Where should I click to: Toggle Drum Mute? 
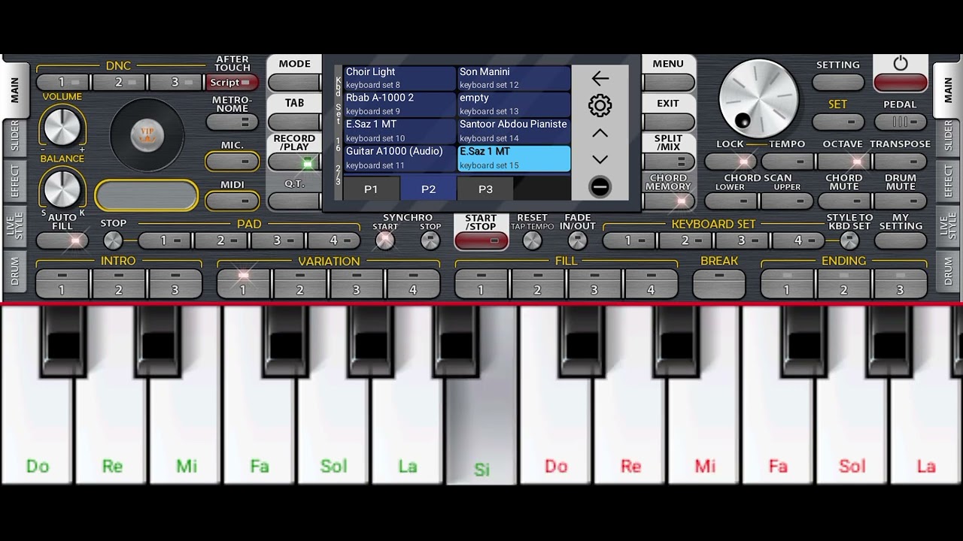pos(901,201)
